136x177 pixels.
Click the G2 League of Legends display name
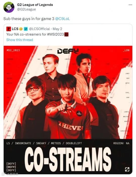pyautogui.click(x=35, y=5)
